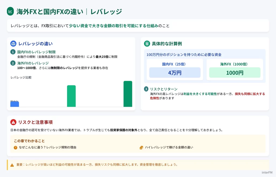Click the middle light green chart bar
The image size is (276, 177).
71,96
